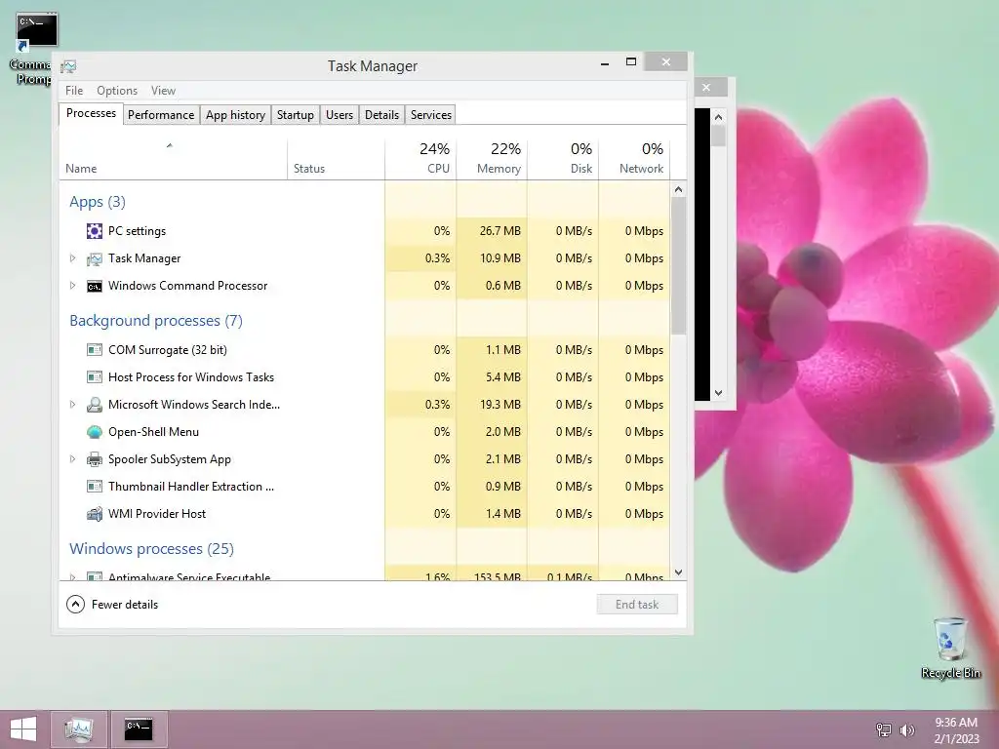Sort processes by CPU column
This screenshot has height=749, width=999.
(420, 157)
